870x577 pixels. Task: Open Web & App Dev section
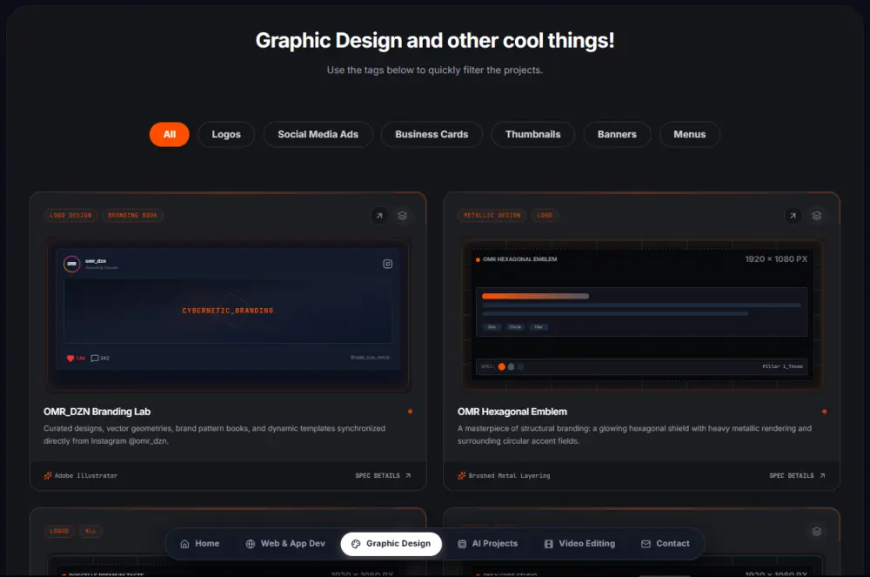(x=285, y=544)
